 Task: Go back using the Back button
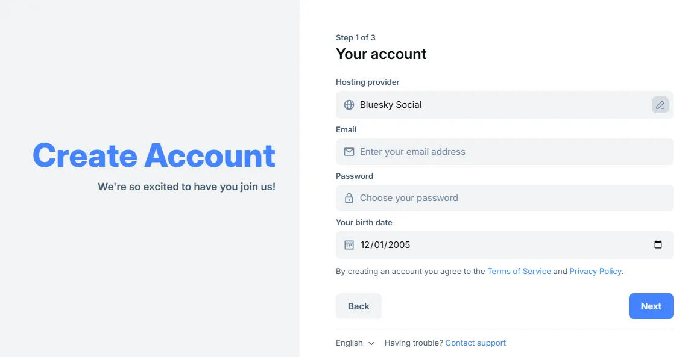point(358,306)
